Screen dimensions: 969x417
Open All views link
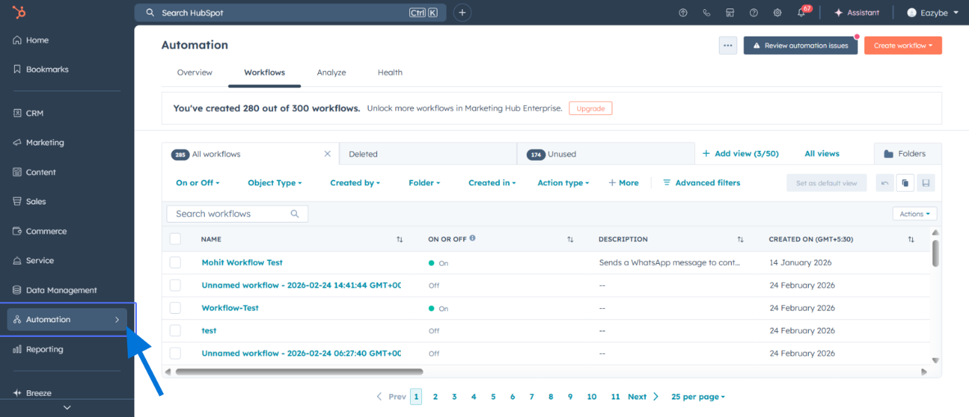[x=822, y=154]
